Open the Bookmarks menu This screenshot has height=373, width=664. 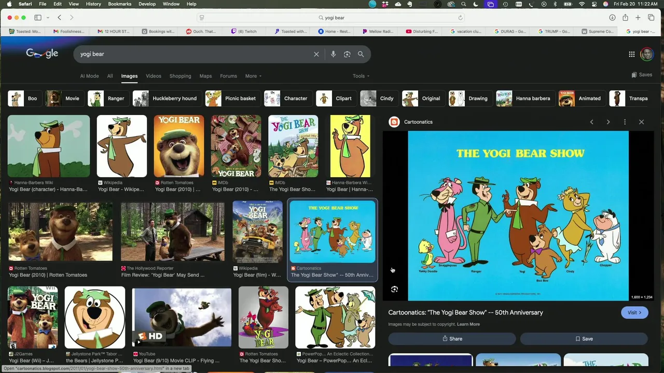pyautogui.click(x=120, y=4)
